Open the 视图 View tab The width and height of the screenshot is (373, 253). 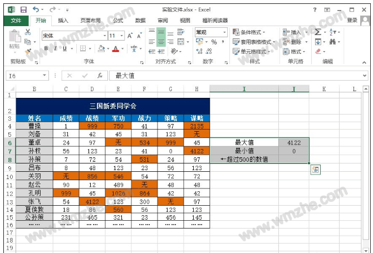[185, 21]
